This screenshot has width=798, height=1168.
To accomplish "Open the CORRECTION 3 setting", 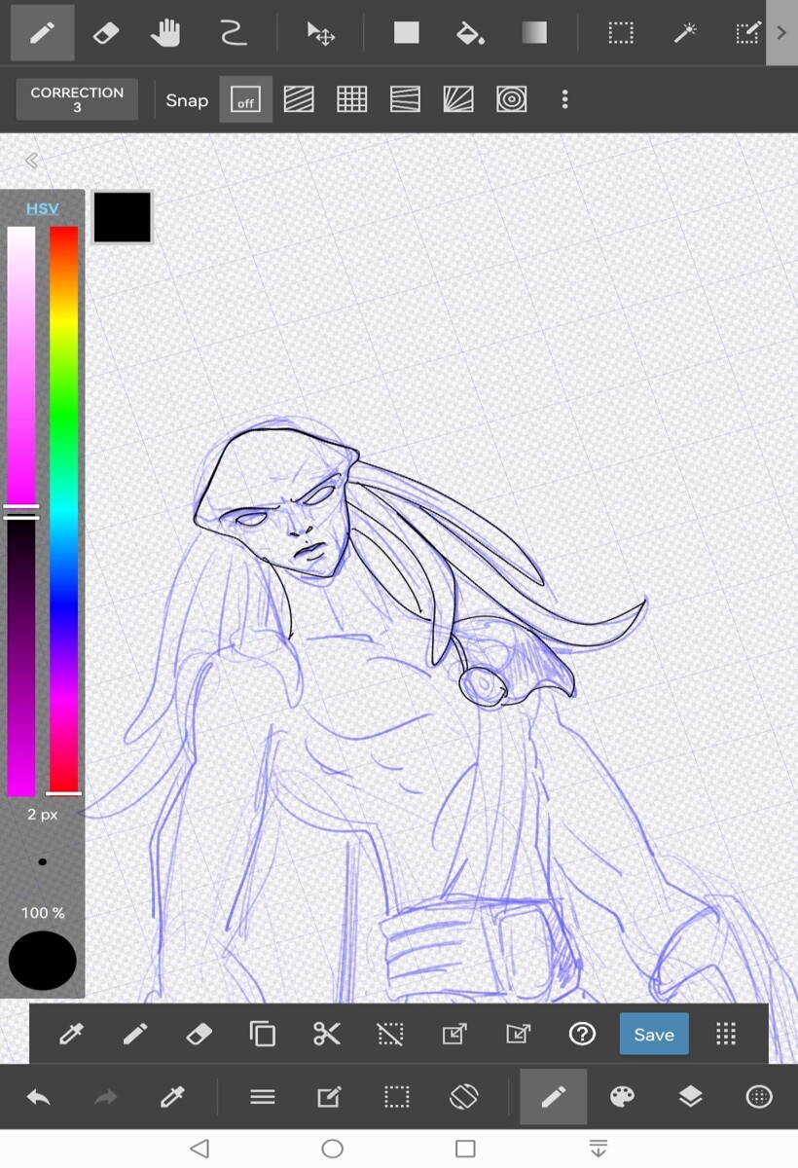I will click(77, 99).
